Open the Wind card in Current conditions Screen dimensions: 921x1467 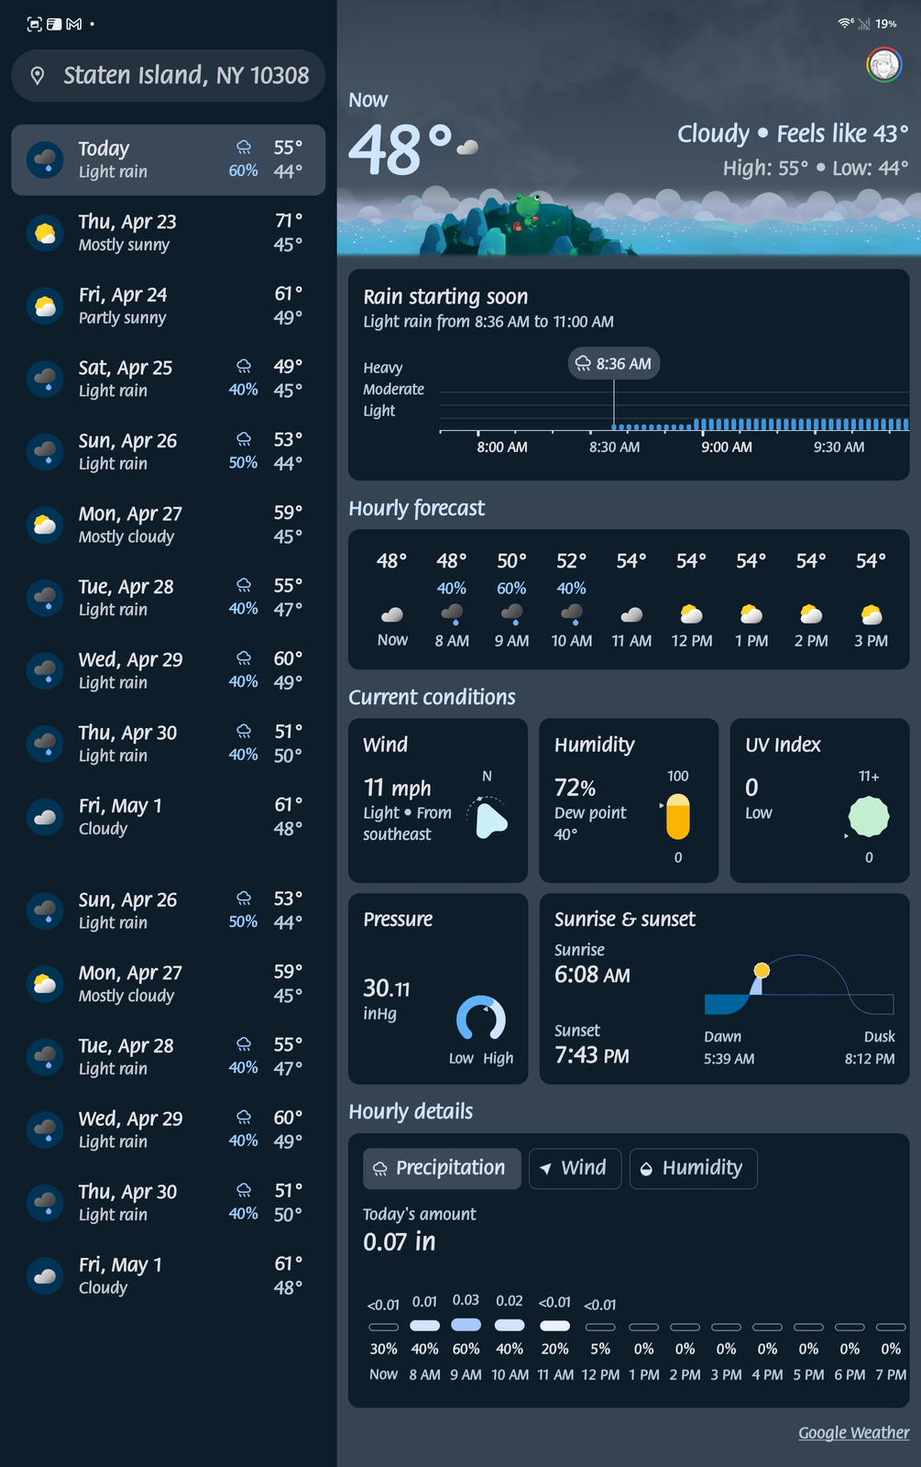438,800
